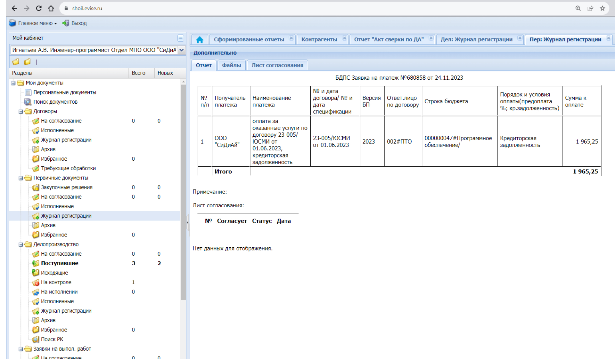Sort by Новых column header
This screenshot has width=615, height=359.
(167, 73)
